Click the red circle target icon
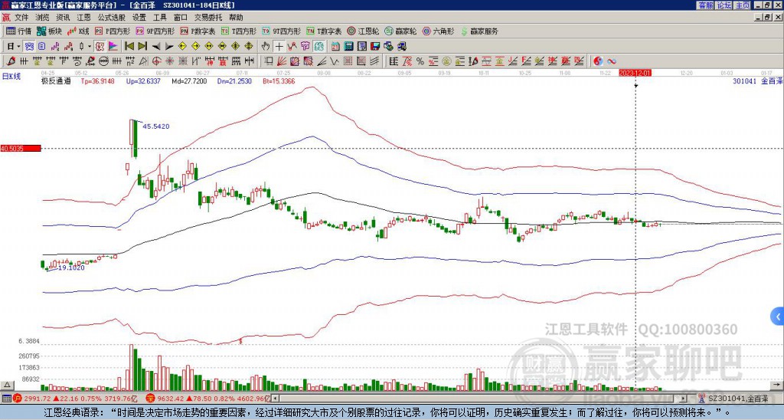Viewport: 784px width, 420px height. (156, 61)
